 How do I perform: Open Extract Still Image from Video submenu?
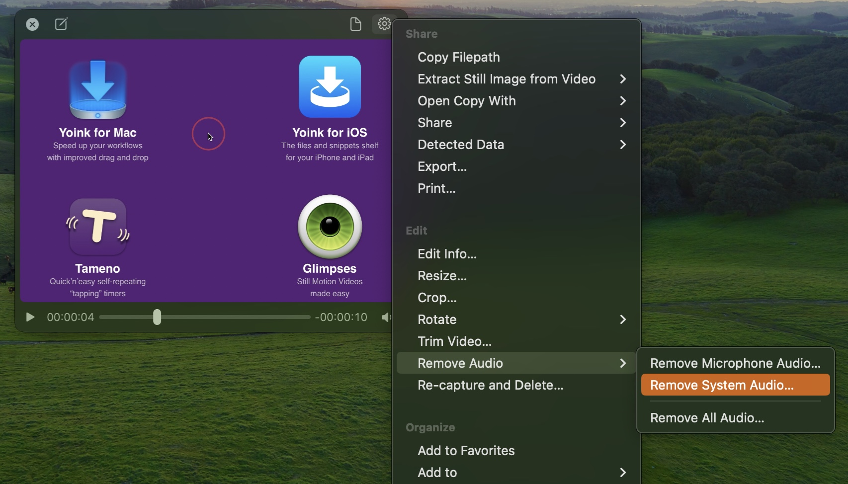pyautogui.click(x=516, y=79)
